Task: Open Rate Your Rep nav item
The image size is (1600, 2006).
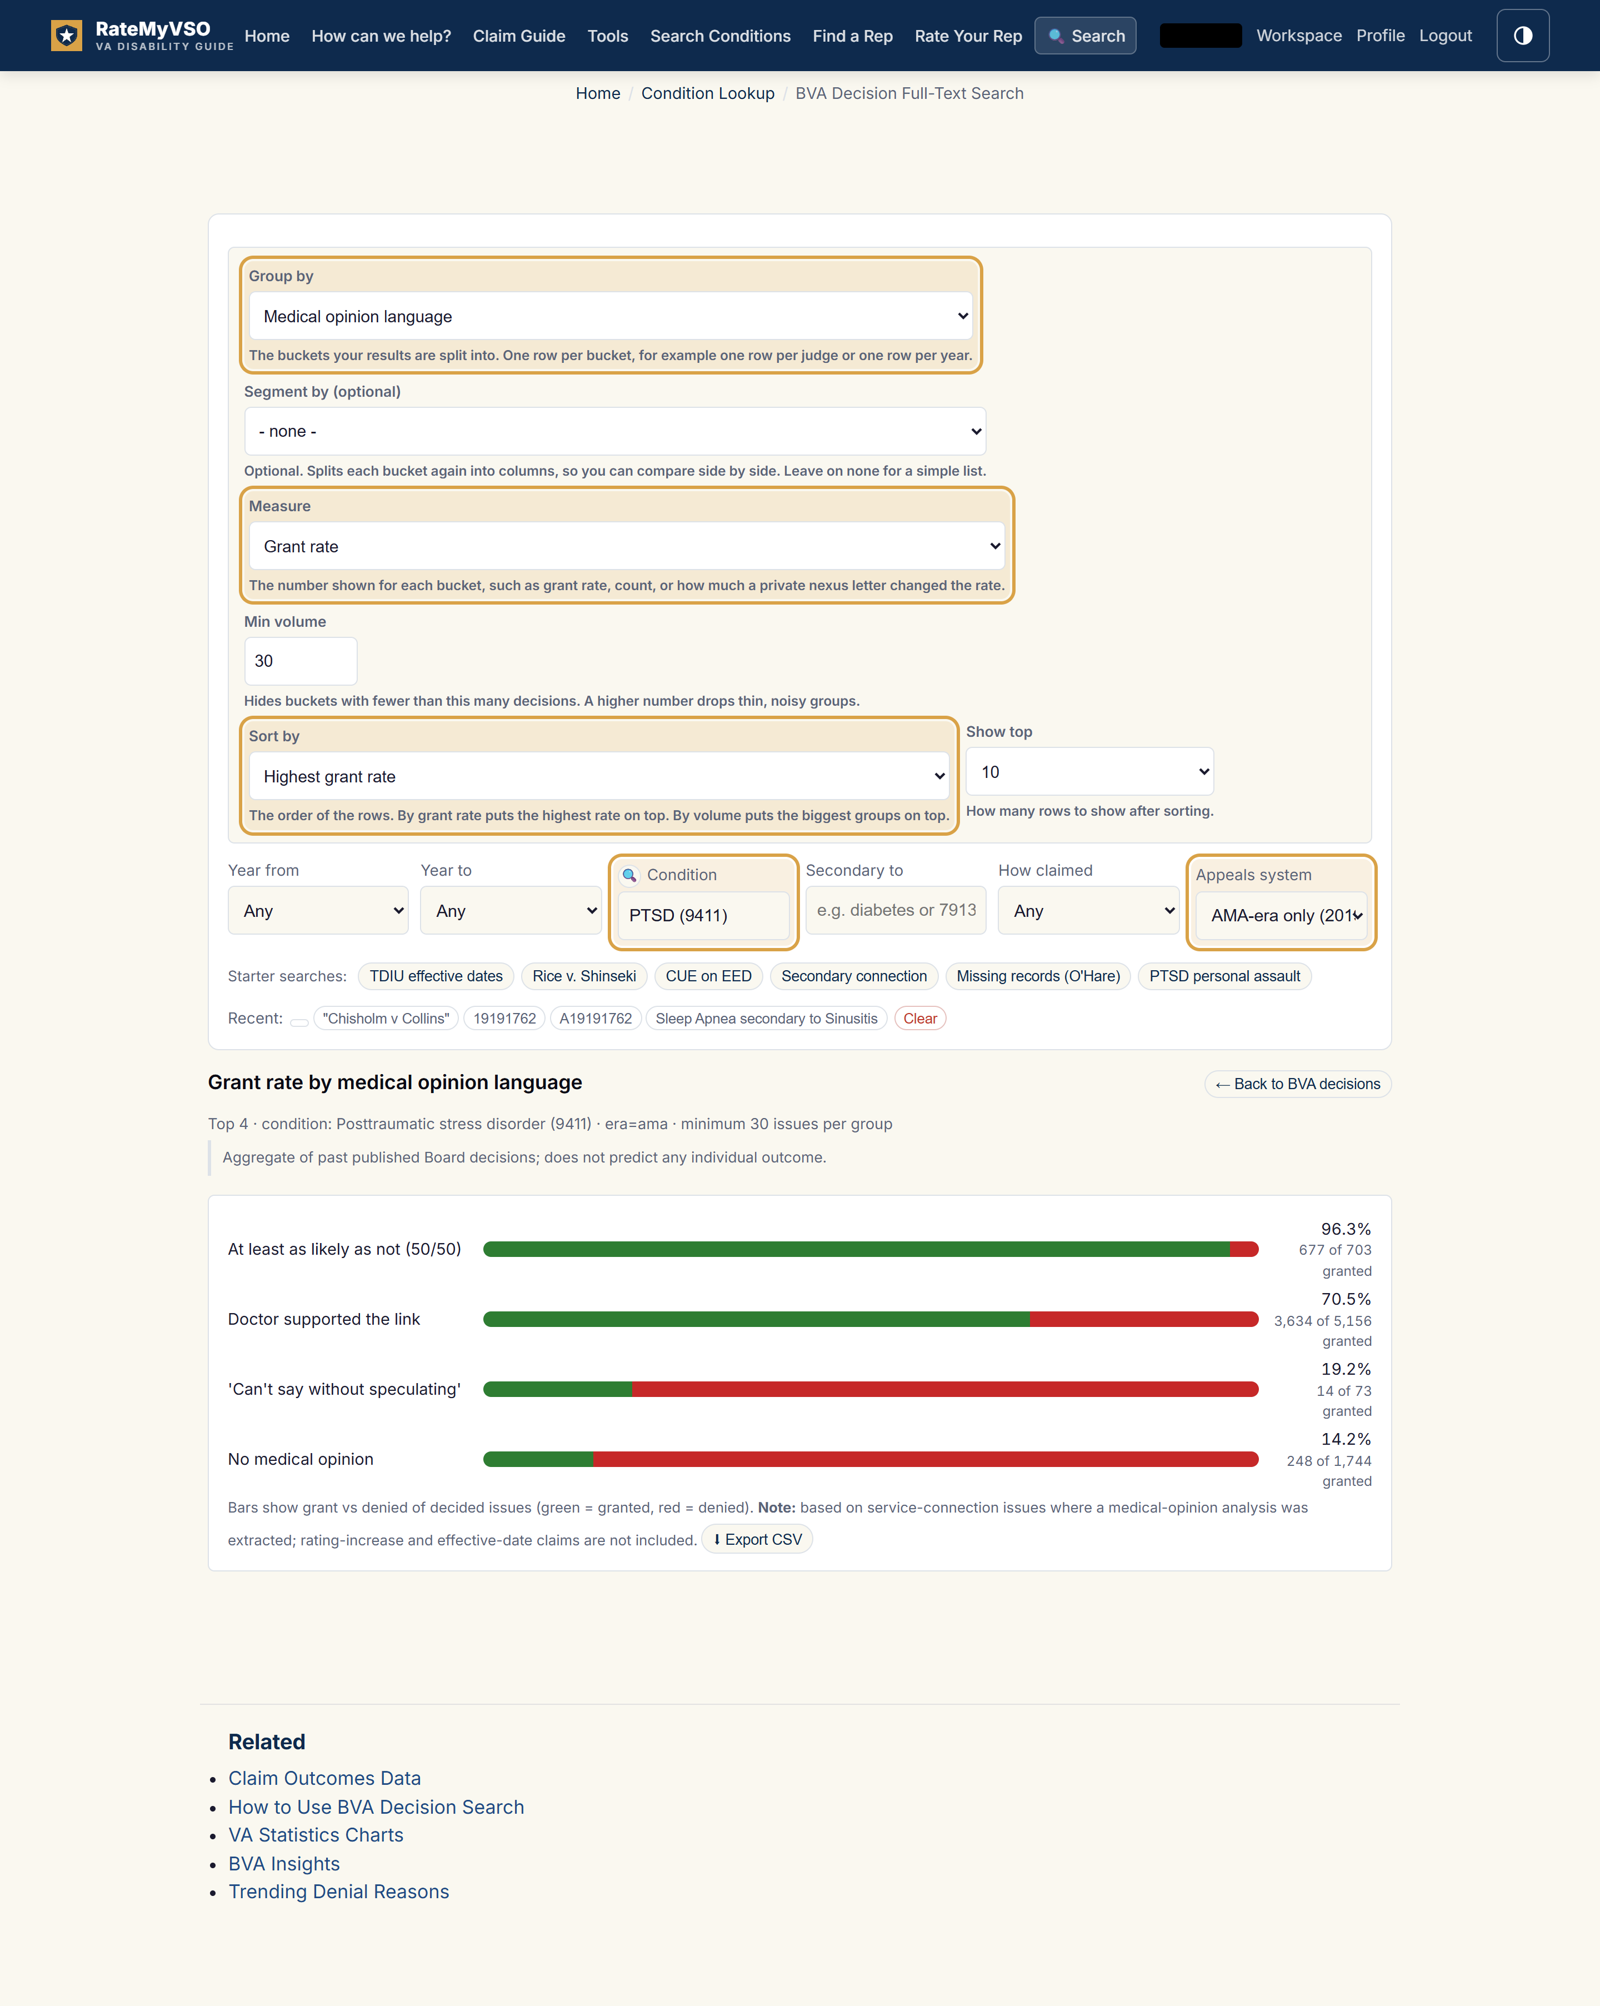Action: [968, 36]
